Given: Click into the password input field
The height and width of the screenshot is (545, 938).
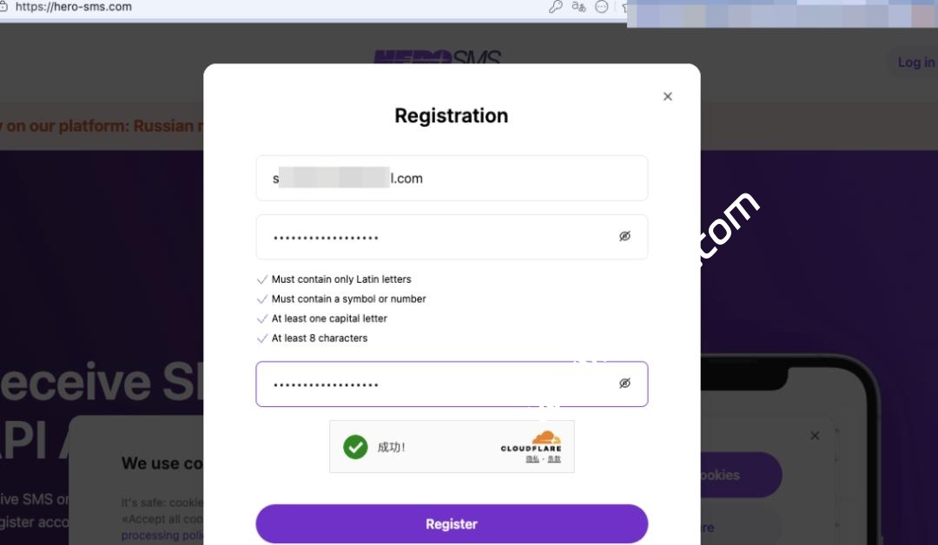Looking at the screenshot, I should 434,237.
